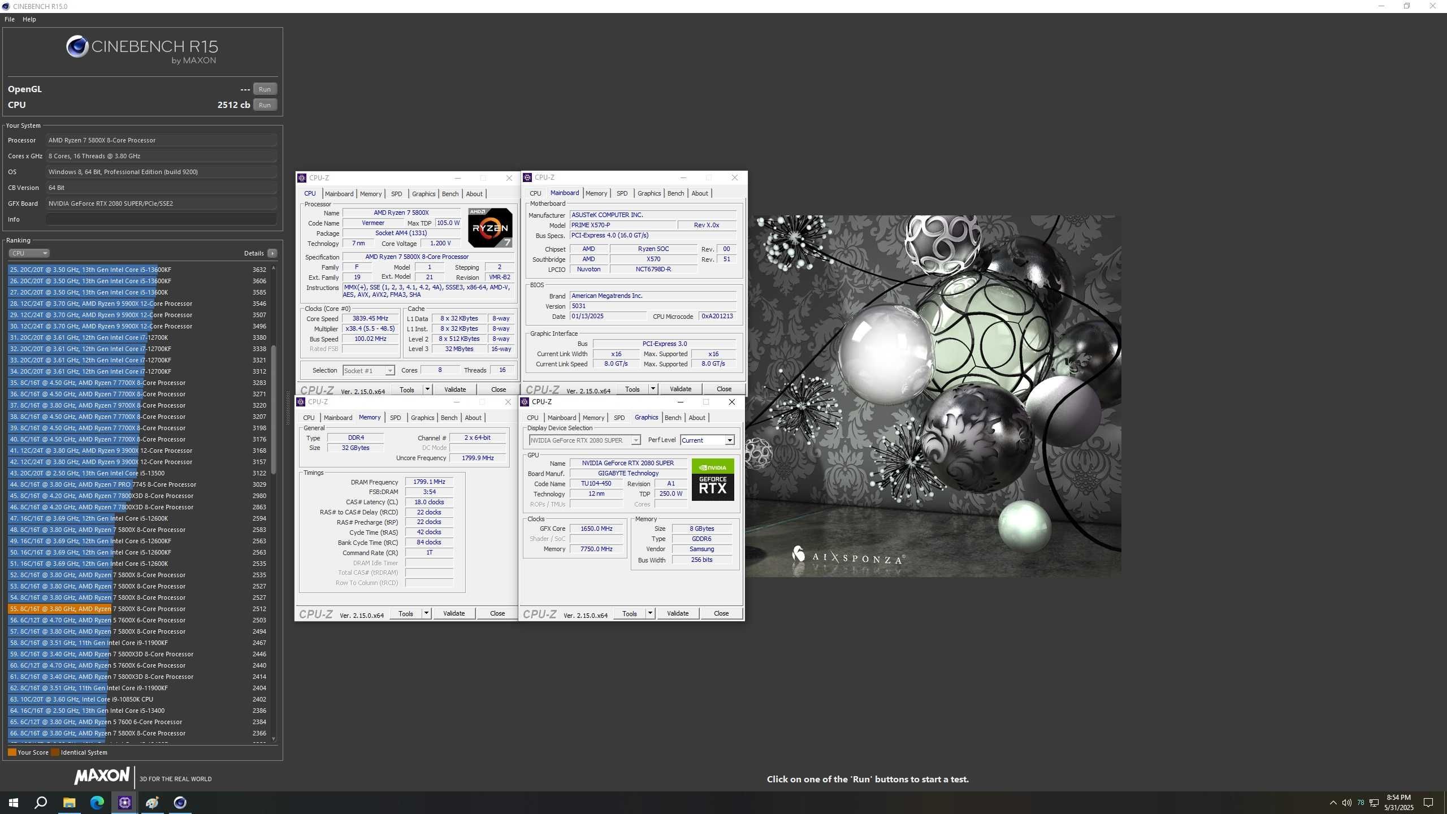Open File Explorer from taskbar
1447x814 pixels.
[69, 802]
